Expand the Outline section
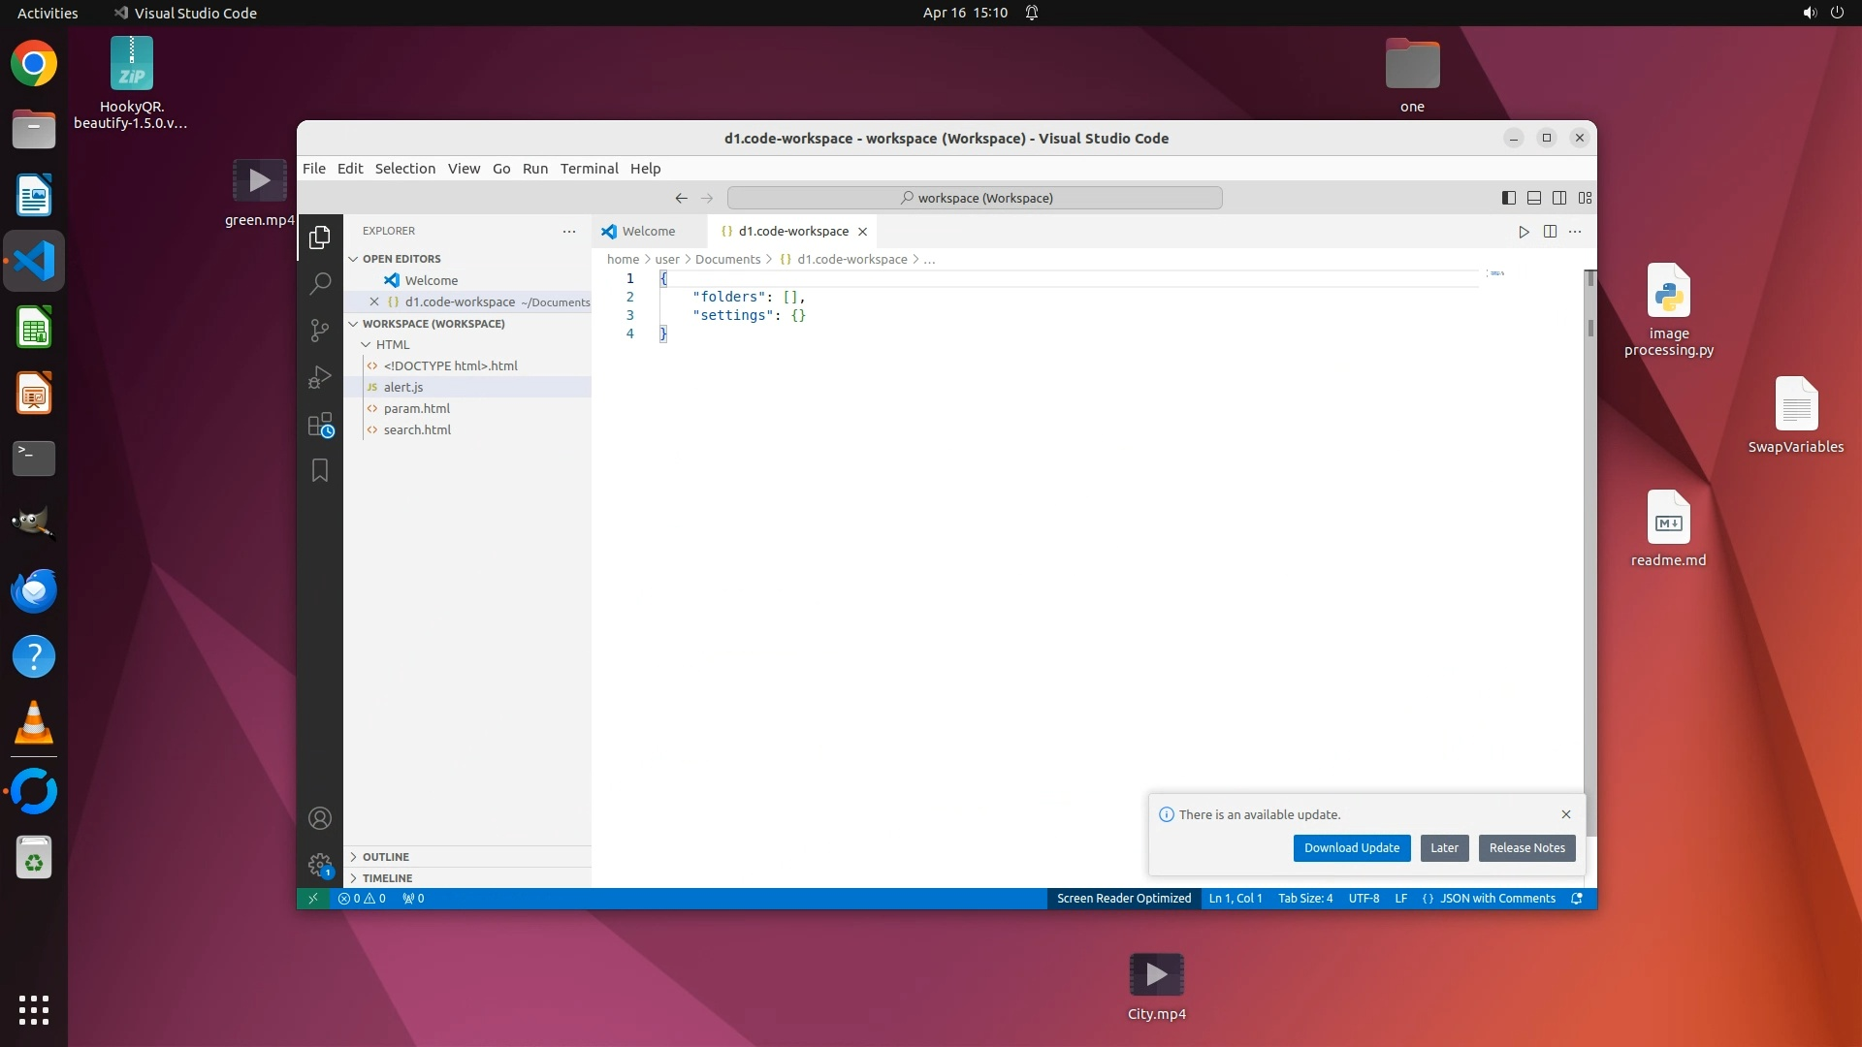The image size is (1862, 1047). (x=386, y=857)
